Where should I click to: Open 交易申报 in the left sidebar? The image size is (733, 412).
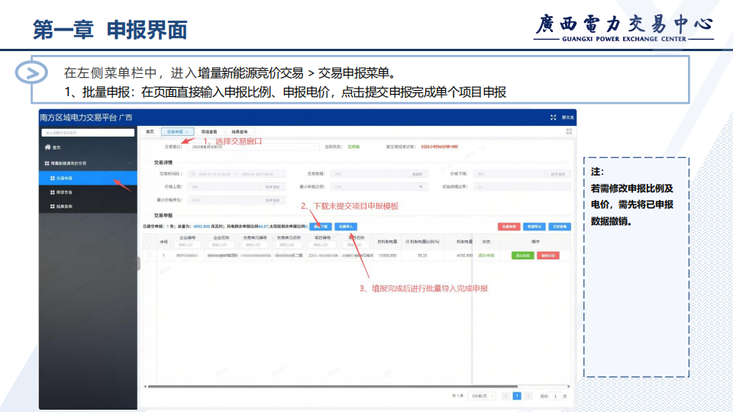coord(88,179)
